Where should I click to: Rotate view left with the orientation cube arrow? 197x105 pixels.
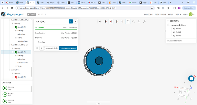tap(175, 93)
